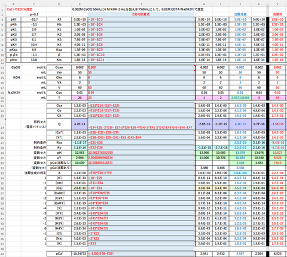
Task: Click the '沈殿溶解' header in column J
Action: click(x=240, y=14)
